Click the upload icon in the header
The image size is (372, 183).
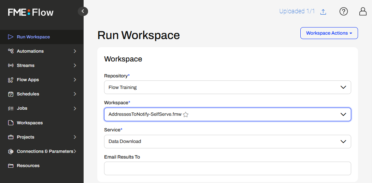coord(323,12)
